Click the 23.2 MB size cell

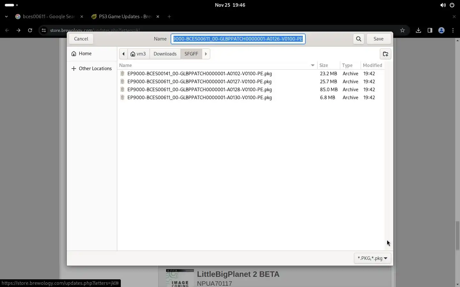[x=328, y=74]
